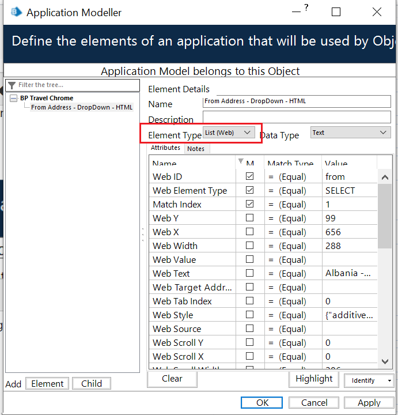Click the Web Width value '288'
This screenshot has height=415, width=398.
(x=333, y=246)
